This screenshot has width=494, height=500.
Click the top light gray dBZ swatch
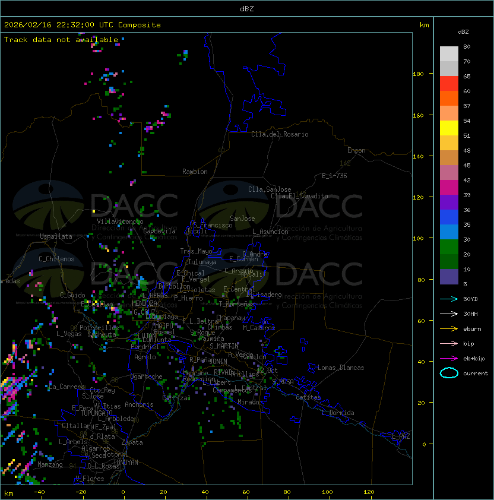(x=449, y=54)
